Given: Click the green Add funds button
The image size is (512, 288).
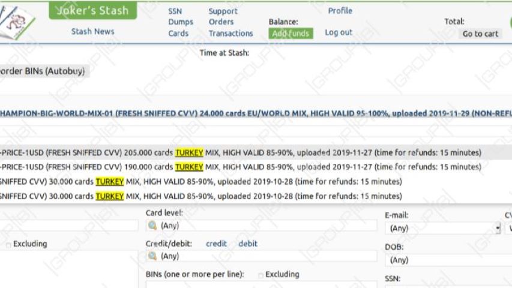Looking at the screenshot, I should [291, 34].
